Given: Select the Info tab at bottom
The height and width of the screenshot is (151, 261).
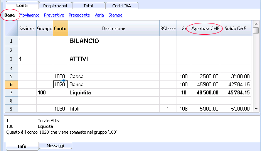Looking at the screenshot, I should [22, 146].
